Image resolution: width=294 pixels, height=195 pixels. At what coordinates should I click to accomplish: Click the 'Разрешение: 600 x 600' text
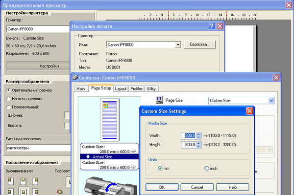[28, 53]
